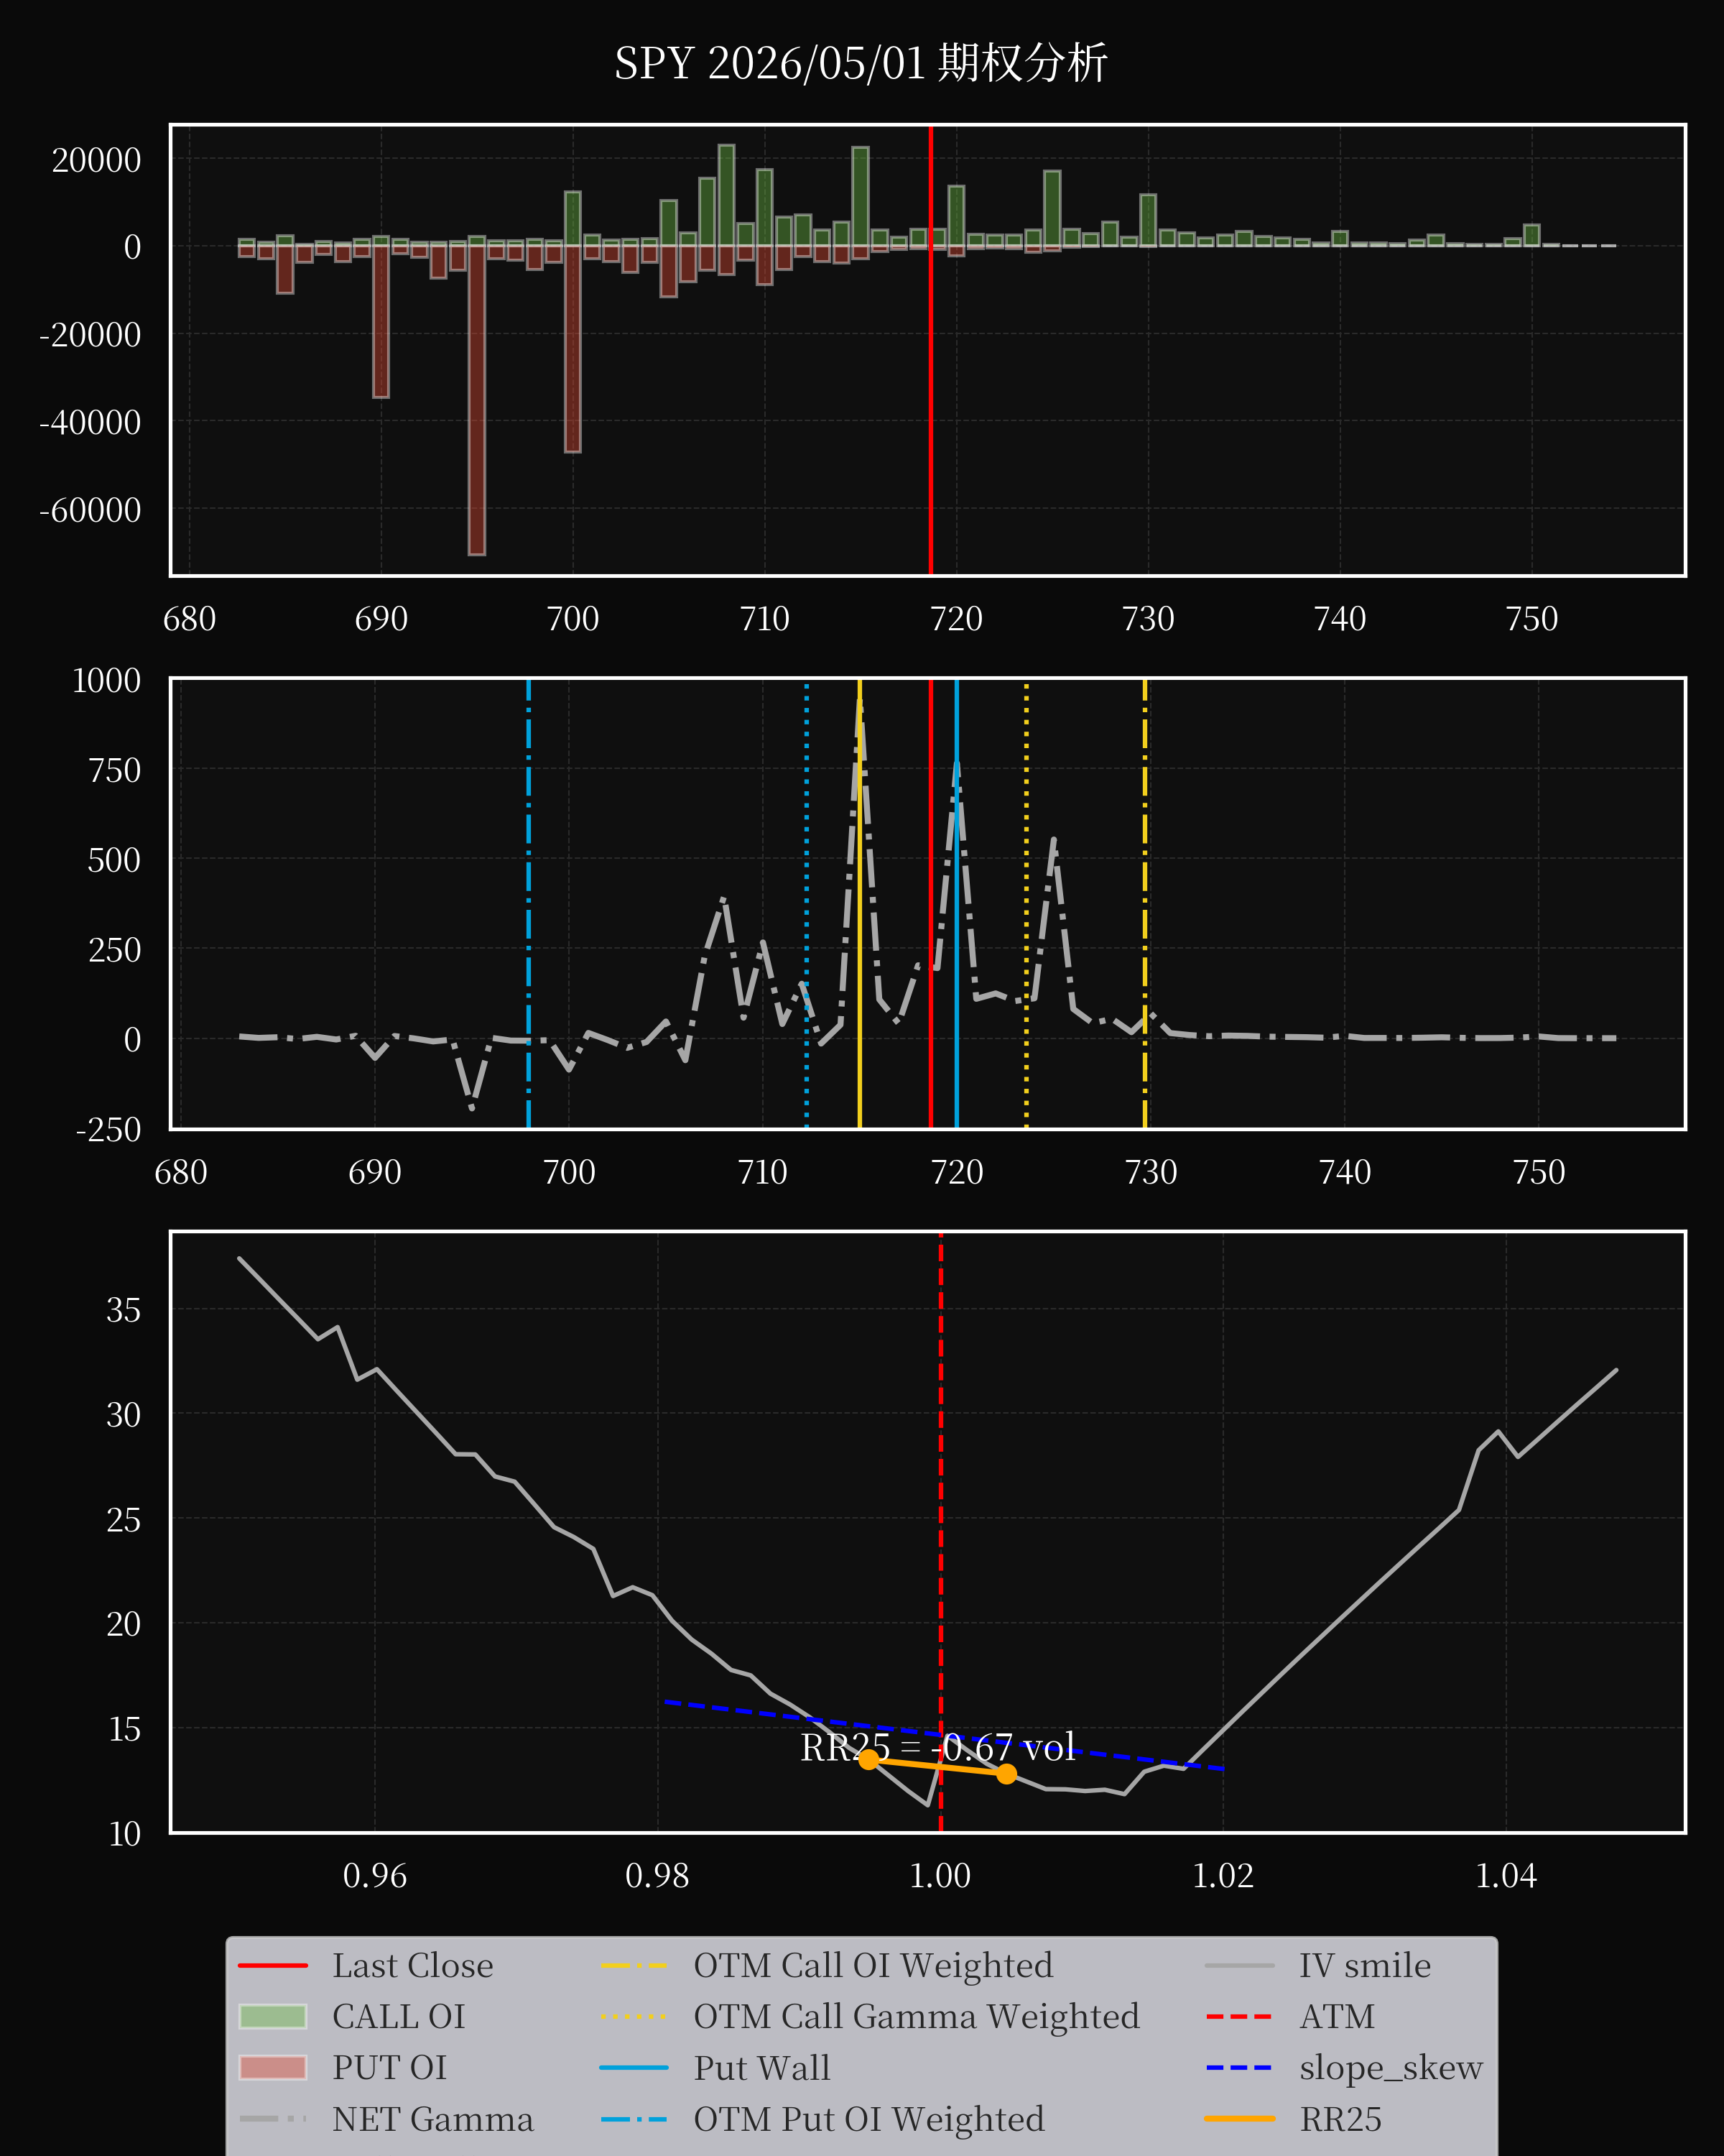1724x2156 pixels.
Task: Click the right orange RR25 marker dot
Action: [1006, 1773]
